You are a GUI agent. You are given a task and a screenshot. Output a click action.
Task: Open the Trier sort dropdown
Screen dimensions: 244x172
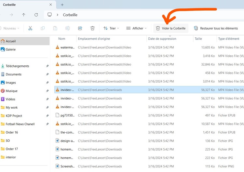[x=111, y=28]
